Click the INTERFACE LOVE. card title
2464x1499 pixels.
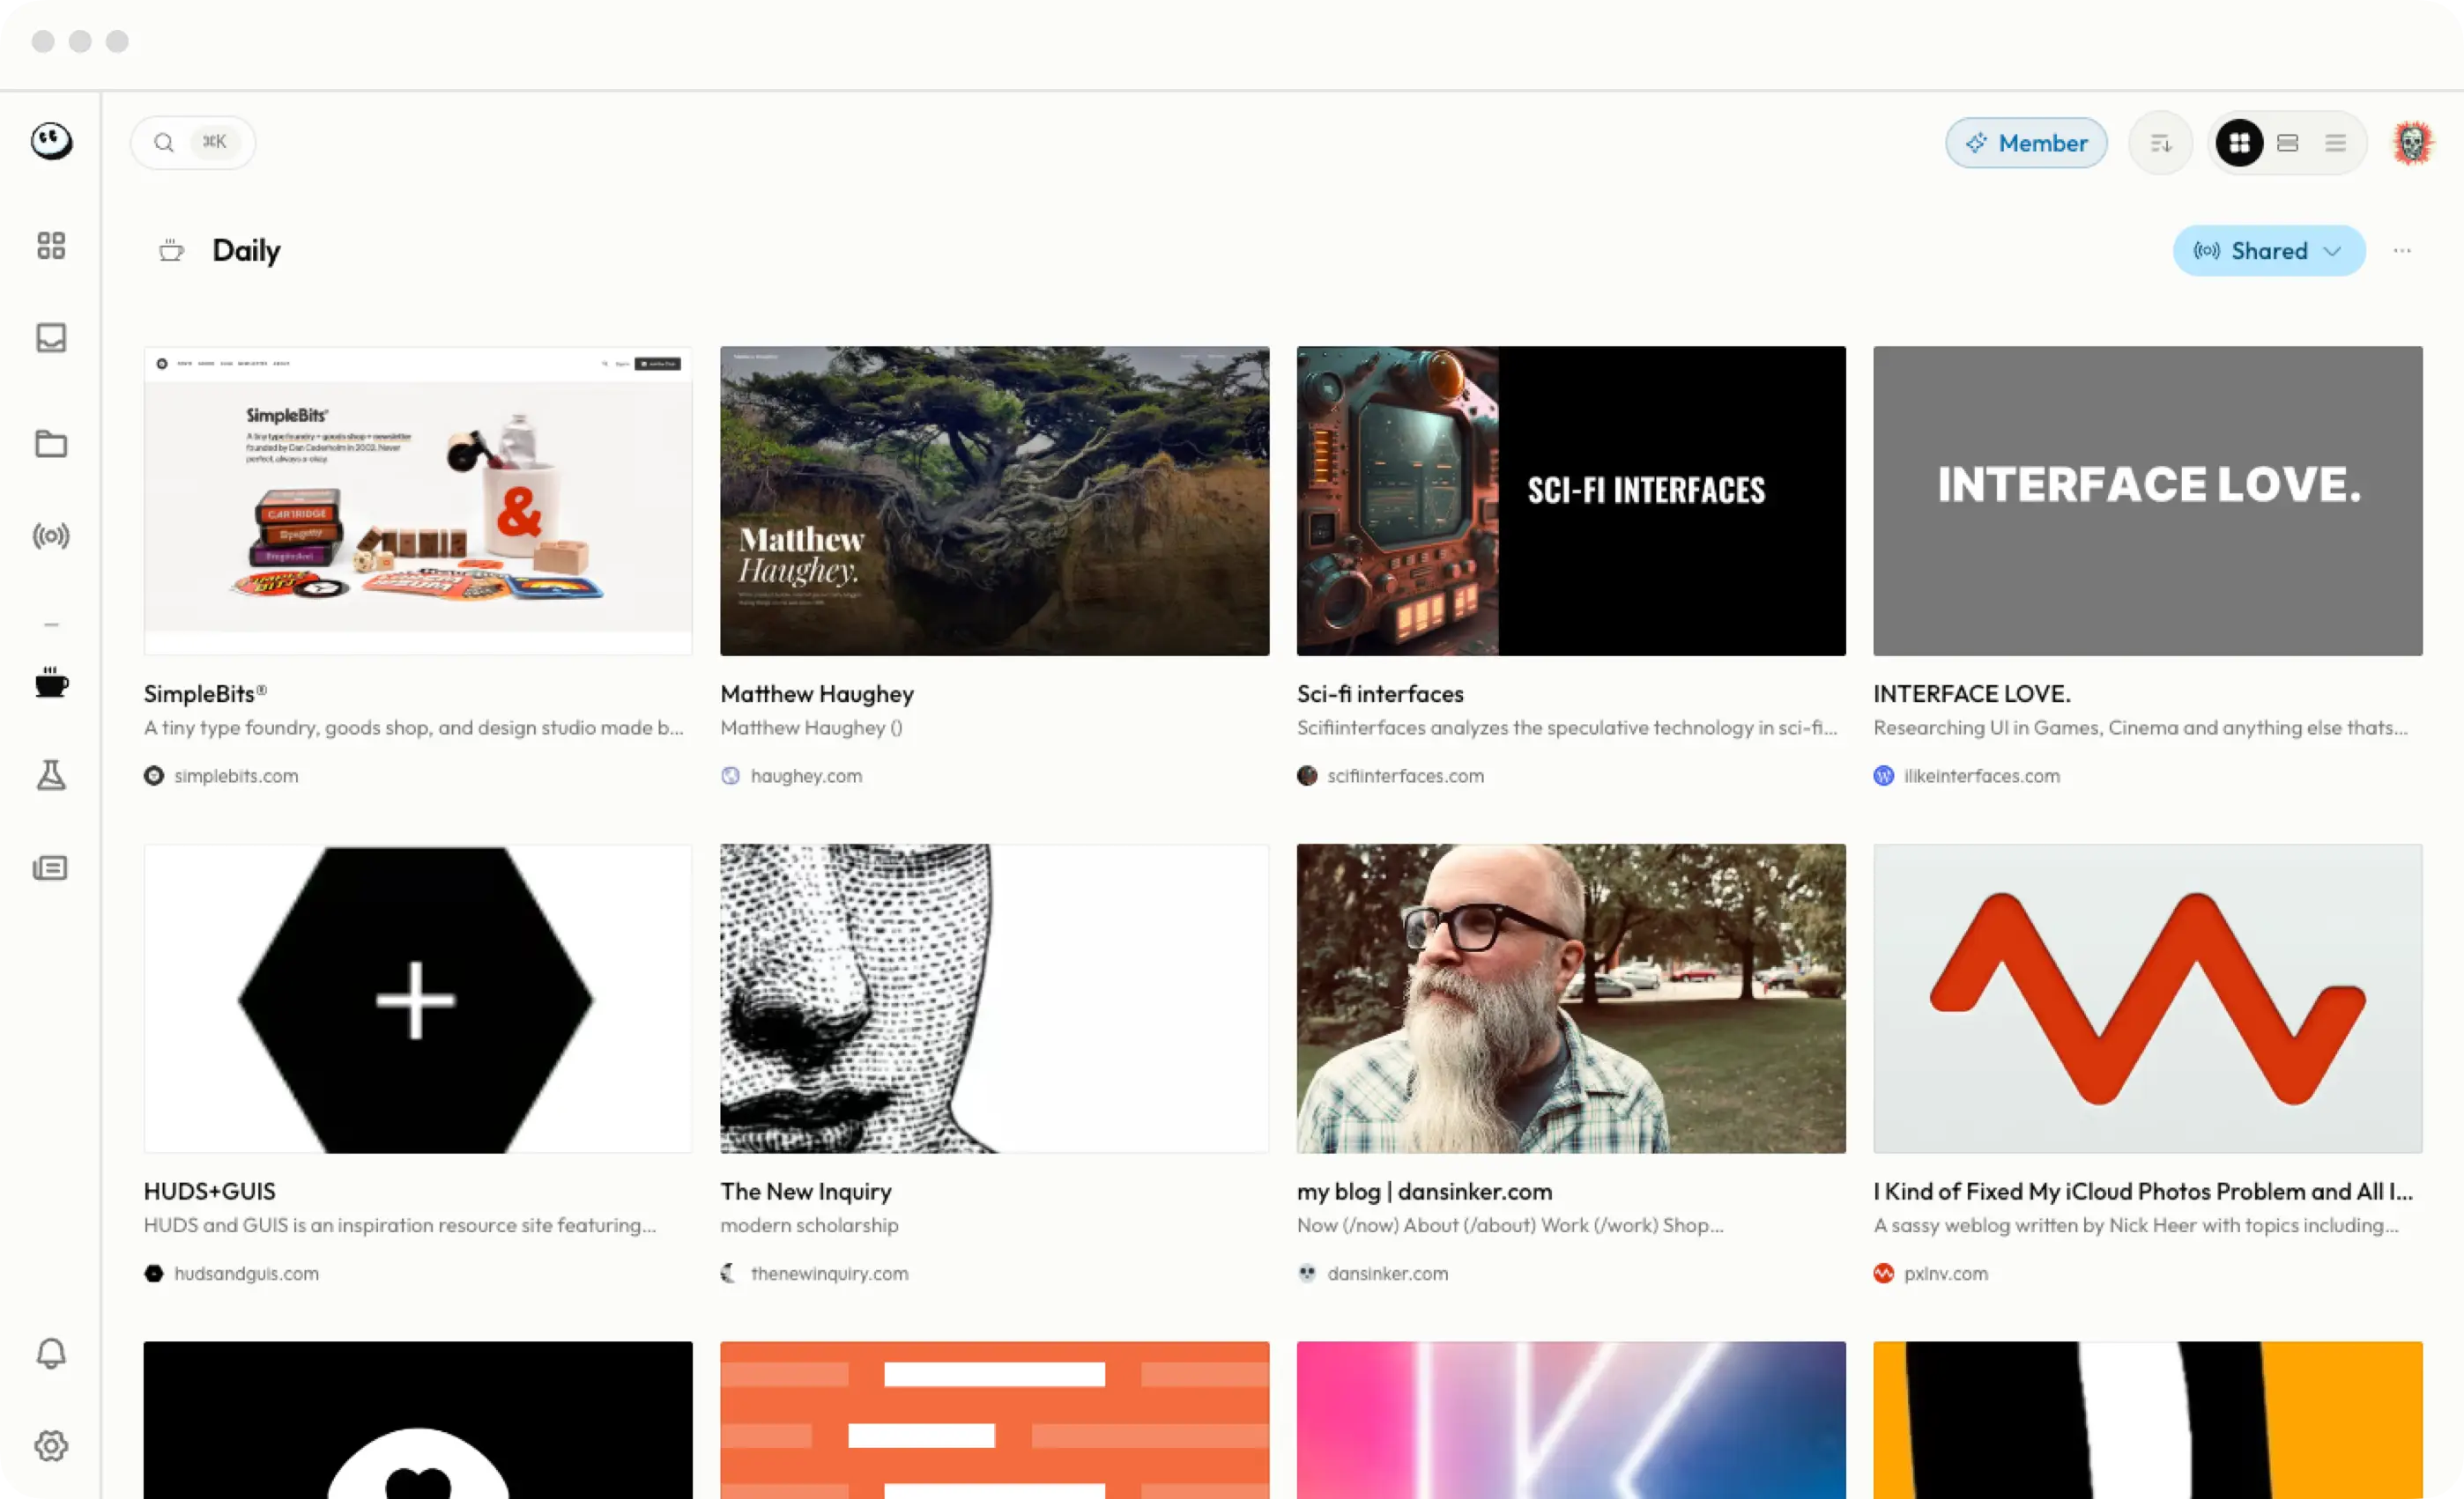point(1972,693)
